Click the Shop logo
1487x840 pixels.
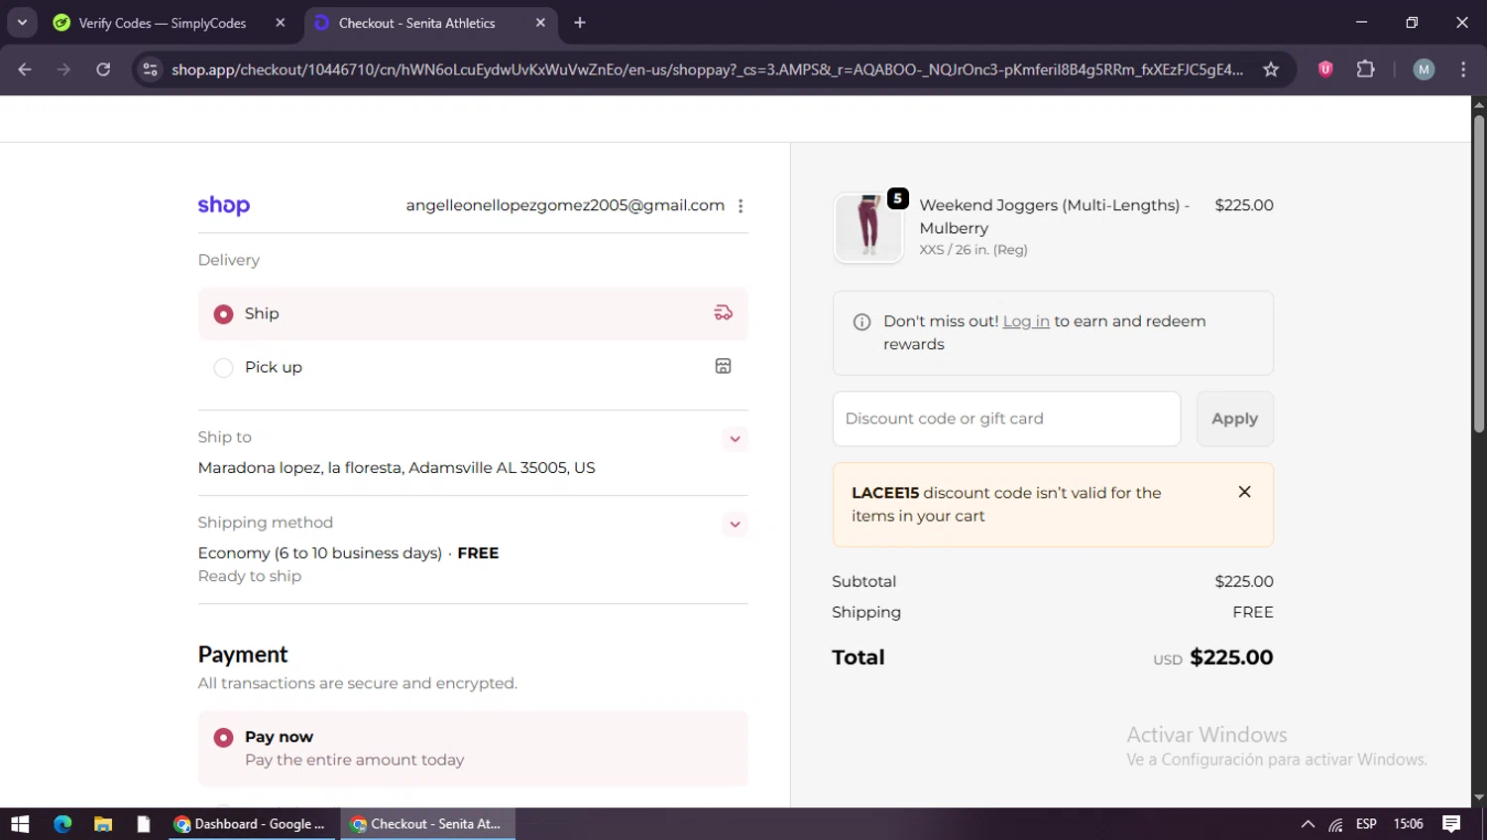coord(224,205)
